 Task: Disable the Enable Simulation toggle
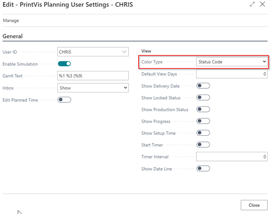[64, 64]
